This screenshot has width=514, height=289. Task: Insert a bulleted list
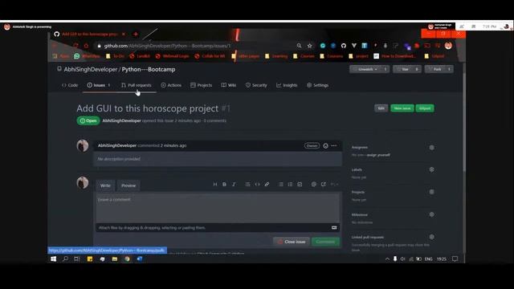coord(281,185)
